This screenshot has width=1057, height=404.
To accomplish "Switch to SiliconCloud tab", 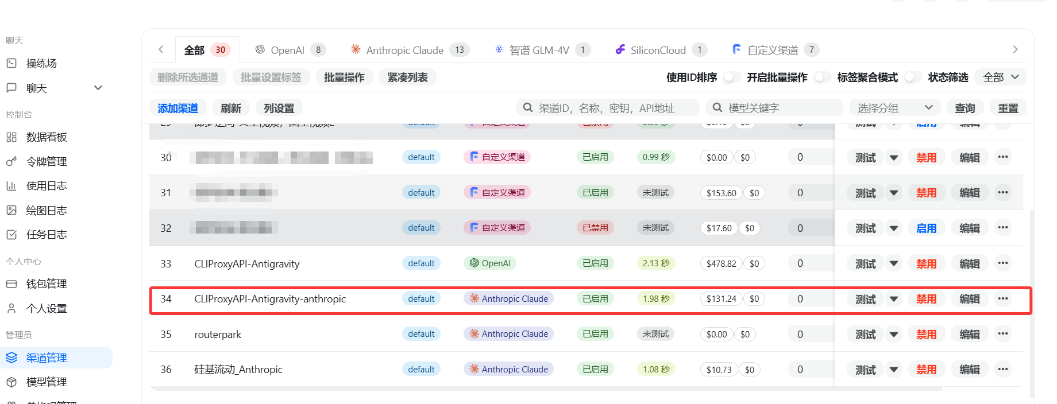I will point(661,50).
